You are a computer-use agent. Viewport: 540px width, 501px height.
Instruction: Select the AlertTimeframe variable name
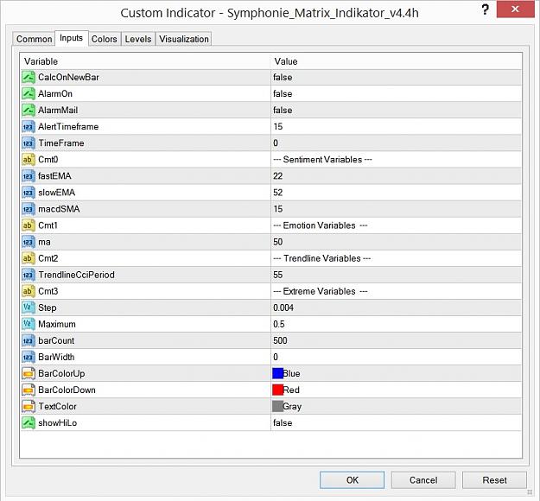pyautogui.click(x=68, y=127)
